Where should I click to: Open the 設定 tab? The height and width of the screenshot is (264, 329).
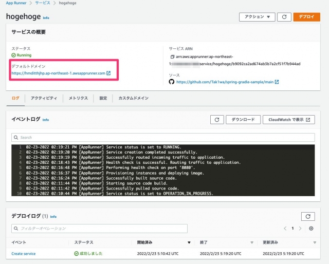tap(103, 98)
